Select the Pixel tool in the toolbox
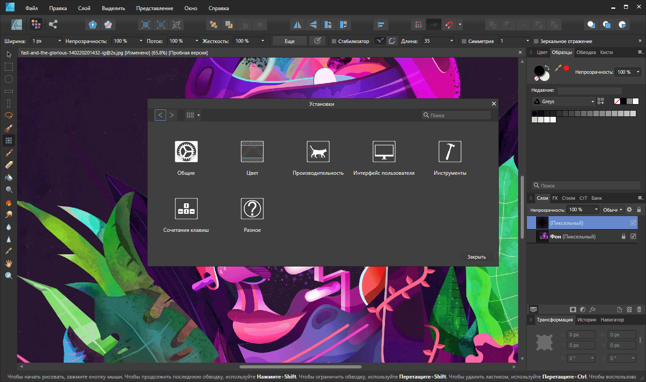Viewport: 646px width, 382px height. click(9, 141)
